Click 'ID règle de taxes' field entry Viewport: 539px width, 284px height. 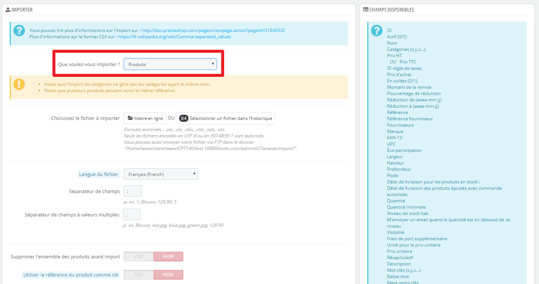point(404,68)
